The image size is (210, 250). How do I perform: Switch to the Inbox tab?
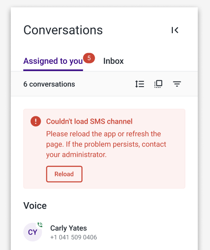click(x=114, y=61)
